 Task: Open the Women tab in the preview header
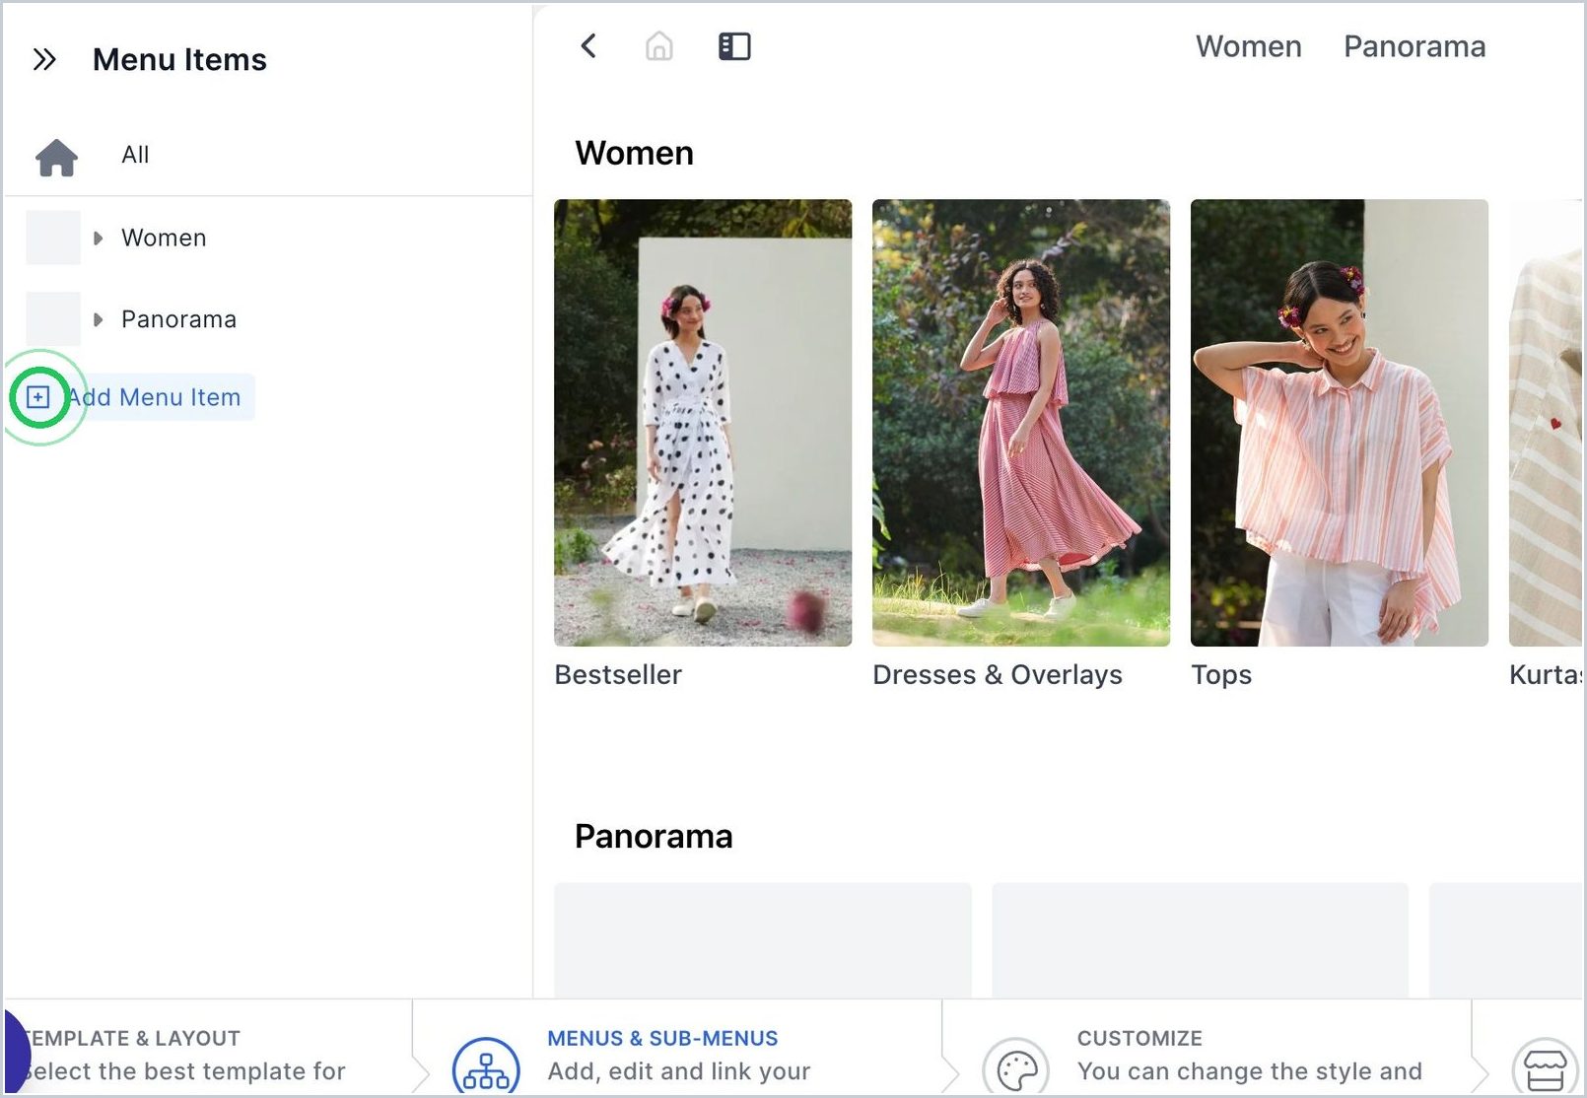1248,46
